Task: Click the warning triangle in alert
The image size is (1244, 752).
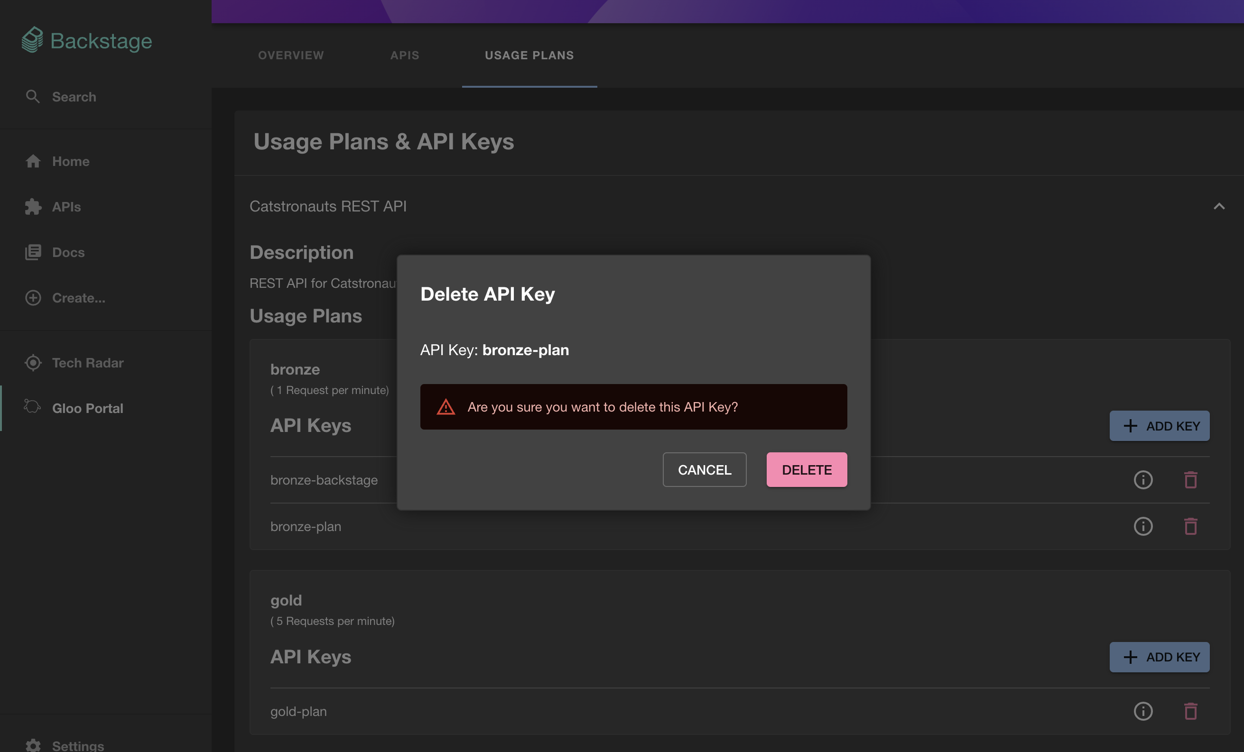Action: (446, 407)
